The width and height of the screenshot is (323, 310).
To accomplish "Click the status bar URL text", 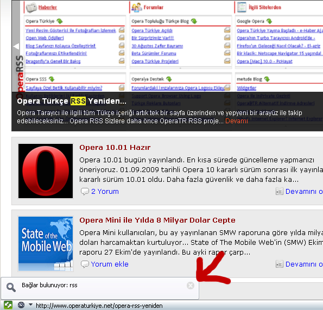I will [99, 306].
